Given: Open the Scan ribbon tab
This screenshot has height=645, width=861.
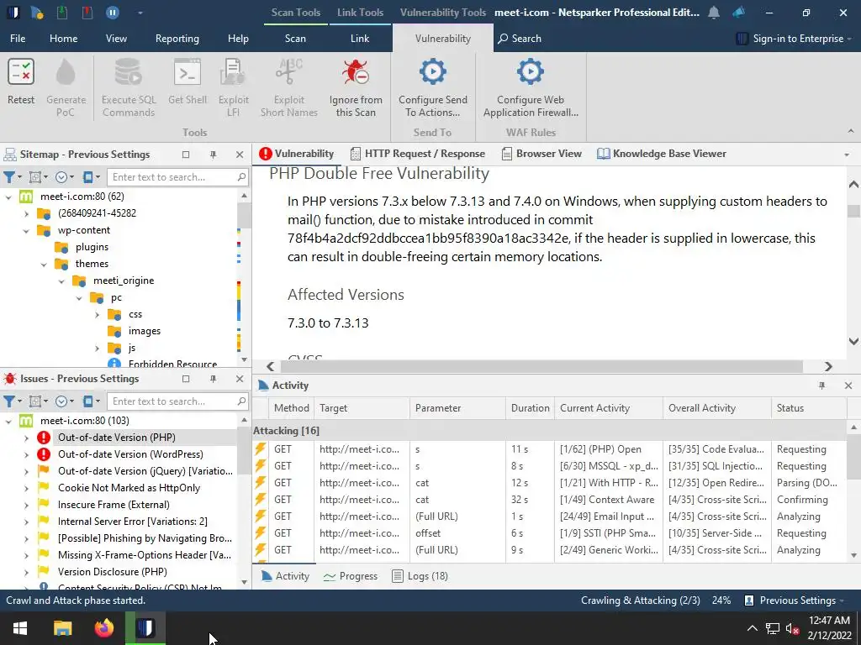Looking at the screenshot, I should [295, 39].
